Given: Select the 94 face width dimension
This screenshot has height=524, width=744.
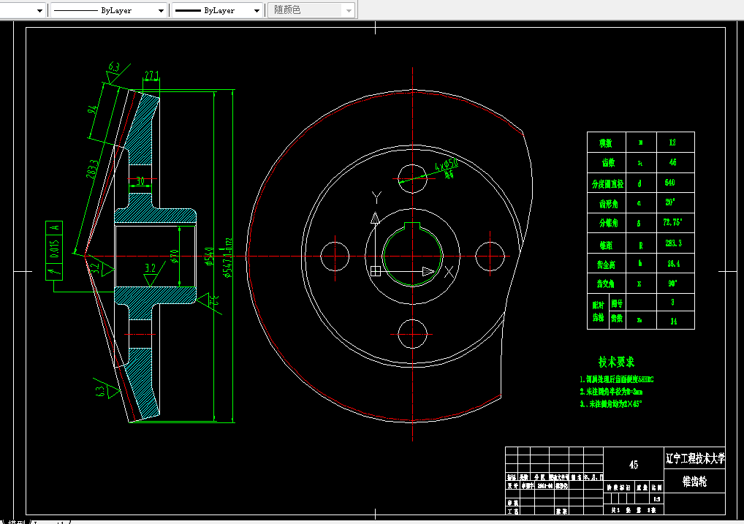Looking at the screenshot, I should coord(93,109).
